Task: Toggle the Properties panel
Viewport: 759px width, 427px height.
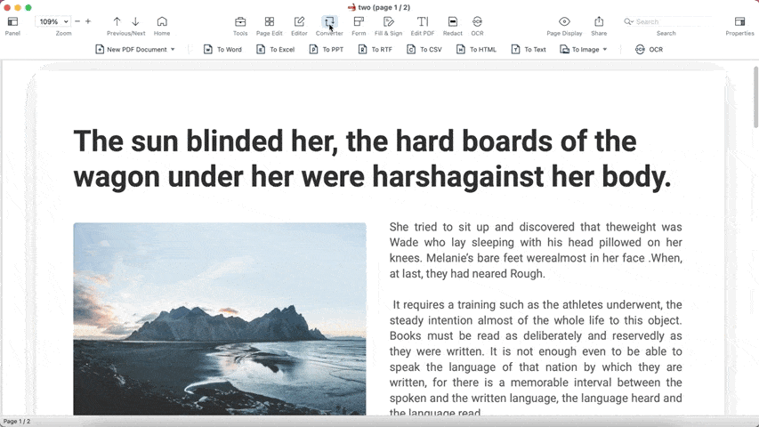Action: (739, 22)
